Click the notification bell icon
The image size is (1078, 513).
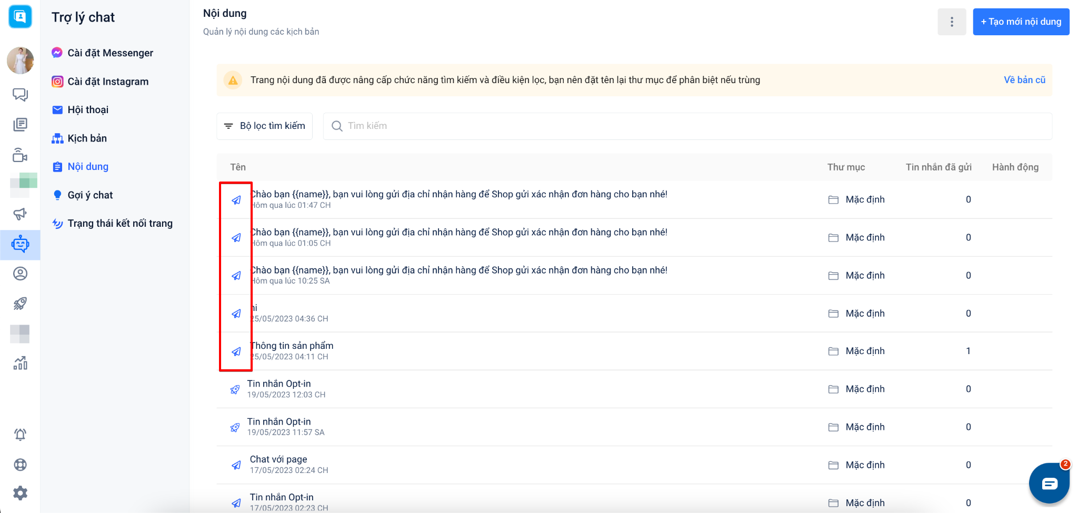click(20, 435)
